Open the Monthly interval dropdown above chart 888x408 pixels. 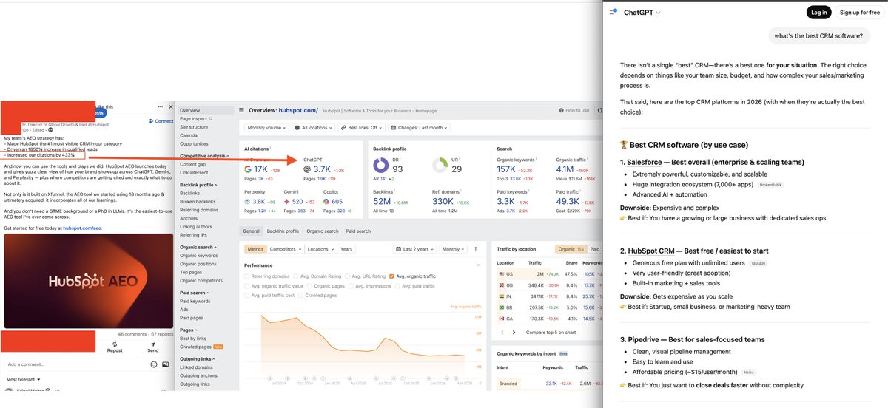coord(453,249)
